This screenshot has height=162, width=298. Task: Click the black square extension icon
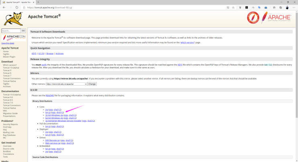point(247,7)
